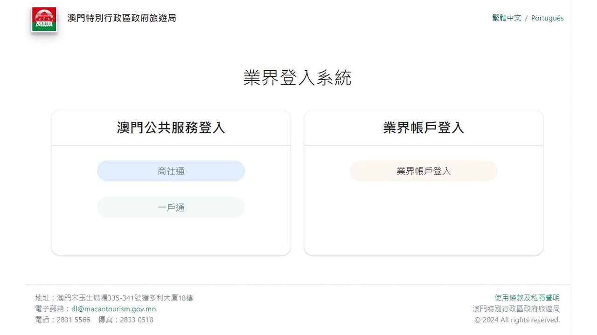Image resolution: width=597 pixels, height=335 pixels.
Task: Click the fax number 2833 0518
Action: coord(137,320)
